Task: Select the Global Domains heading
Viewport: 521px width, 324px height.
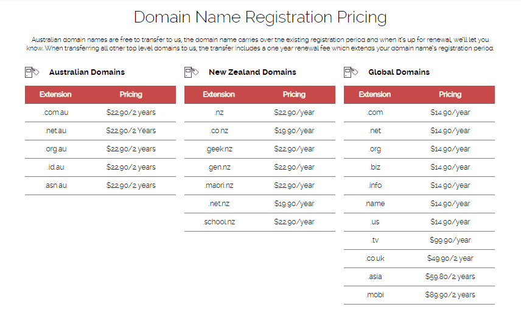Action: coord(399,72)
